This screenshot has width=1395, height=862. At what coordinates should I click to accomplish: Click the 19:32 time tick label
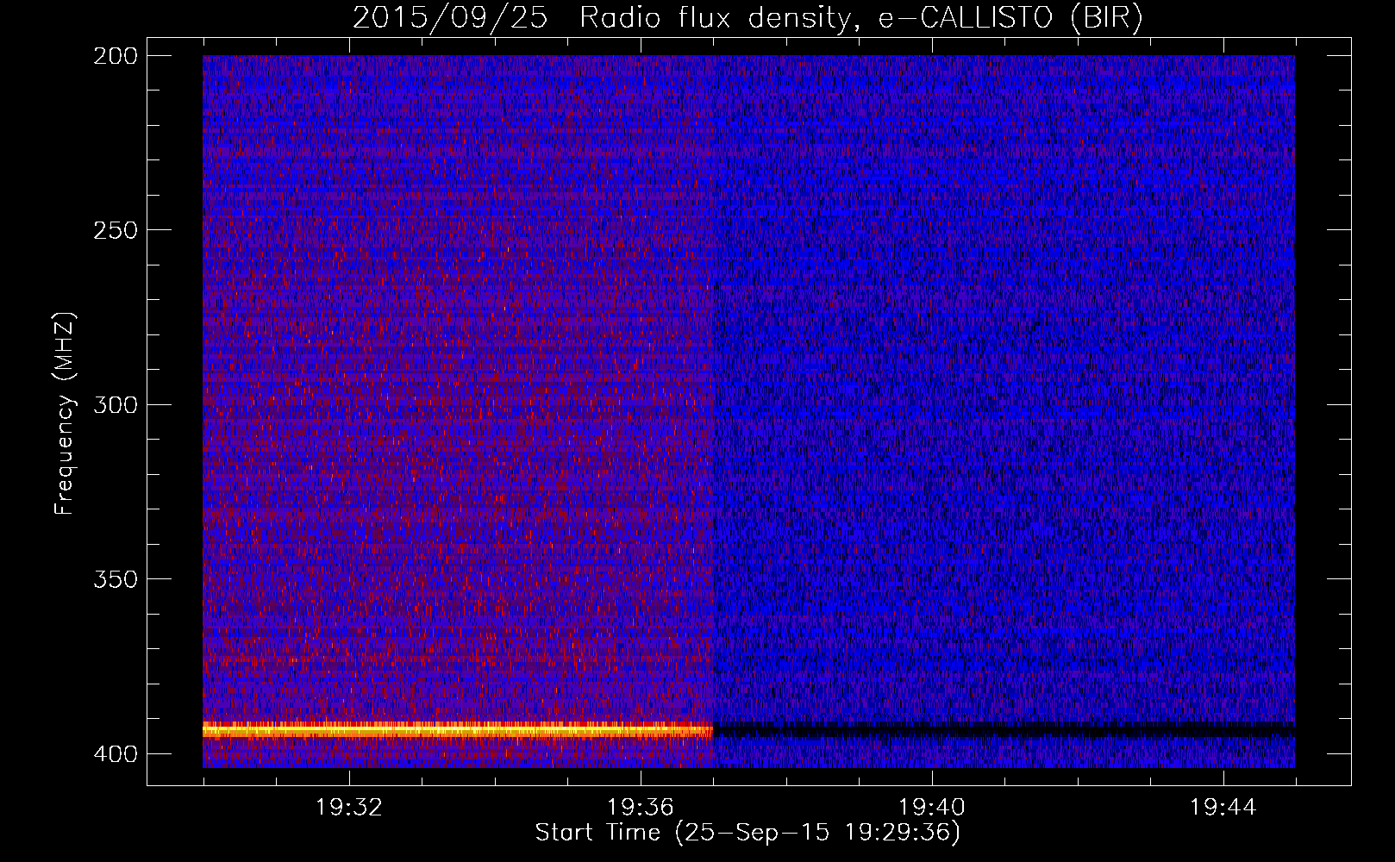click(349, 808)
